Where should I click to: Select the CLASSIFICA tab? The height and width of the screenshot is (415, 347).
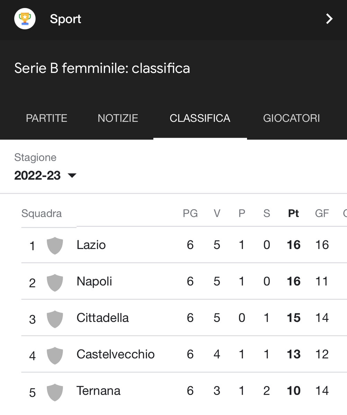pos(200,118)
